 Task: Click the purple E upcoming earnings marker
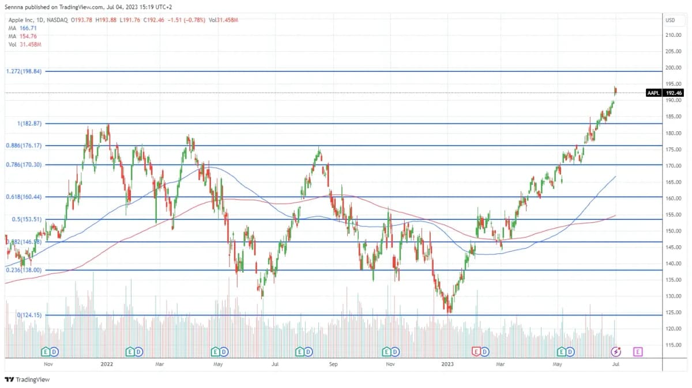pyautogui.click(x=638, y=351)
